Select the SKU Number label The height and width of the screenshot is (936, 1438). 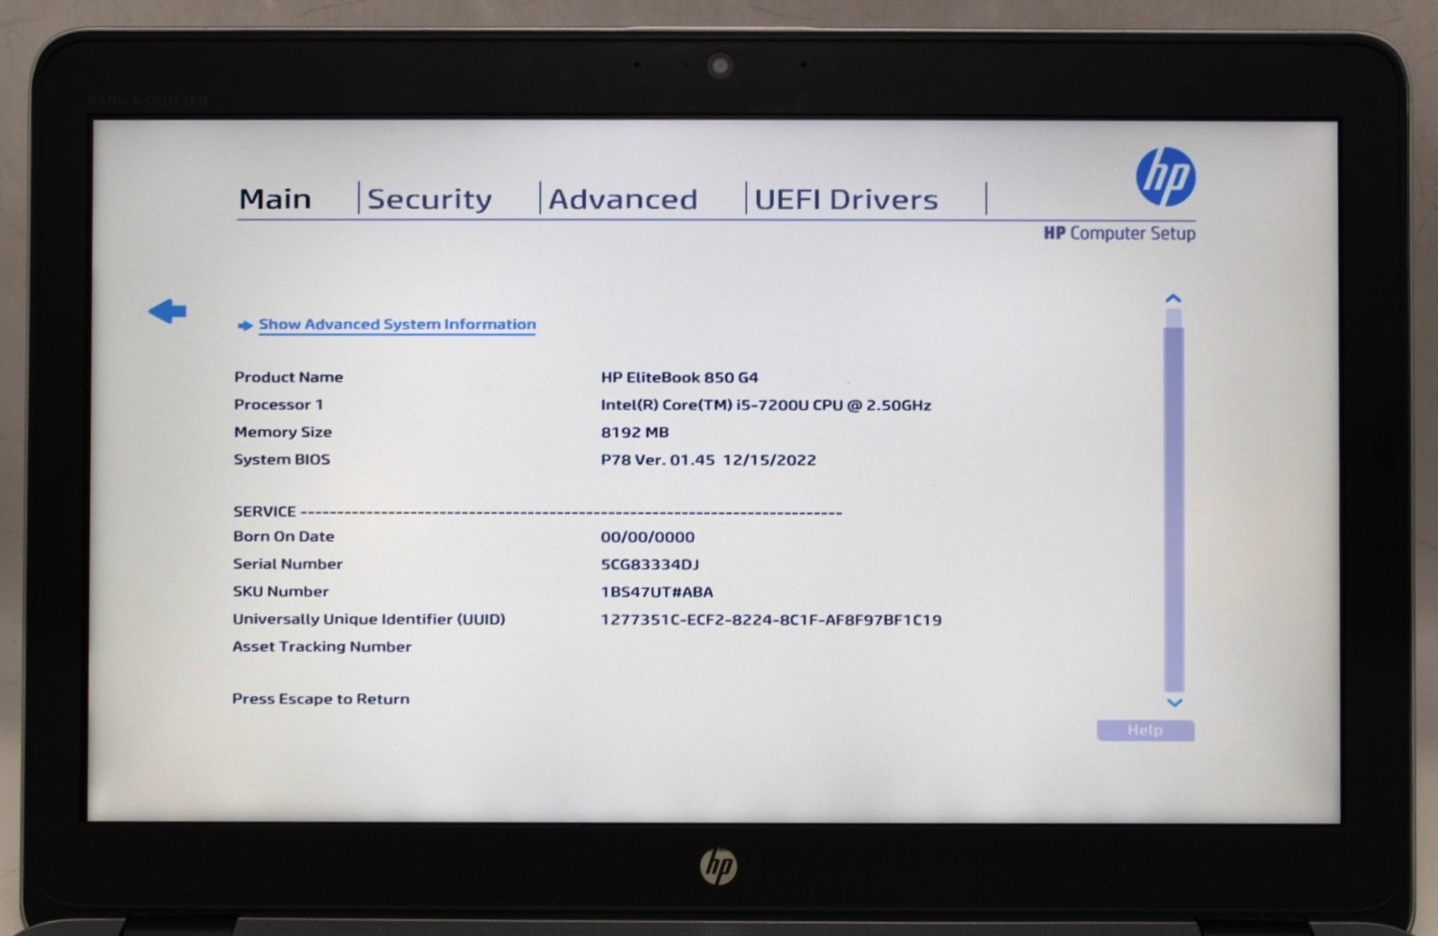coord(280,591)
